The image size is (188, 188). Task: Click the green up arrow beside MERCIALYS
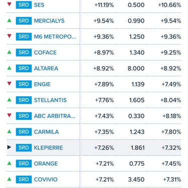10,21
